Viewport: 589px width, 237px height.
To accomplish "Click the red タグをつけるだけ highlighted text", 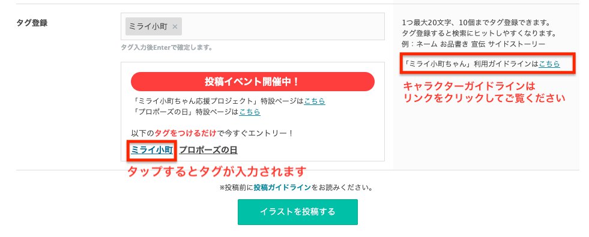I will click(186, 133).
